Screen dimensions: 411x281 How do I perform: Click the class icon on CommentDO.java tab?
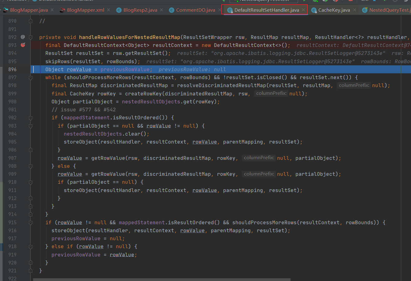click(x=172, y=10)
